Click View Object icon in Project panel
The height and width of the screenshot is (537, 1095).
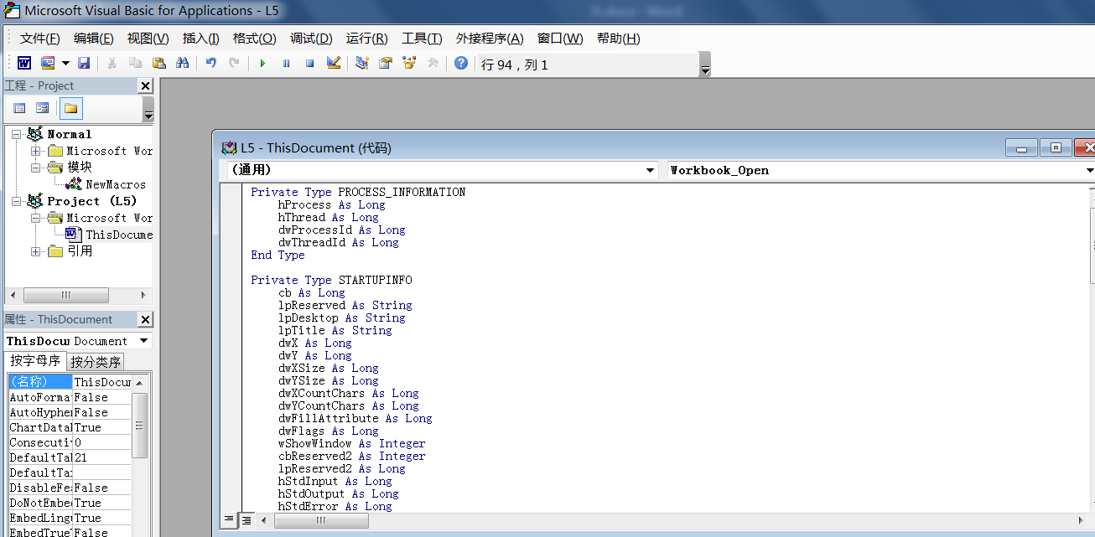(42, 108)
